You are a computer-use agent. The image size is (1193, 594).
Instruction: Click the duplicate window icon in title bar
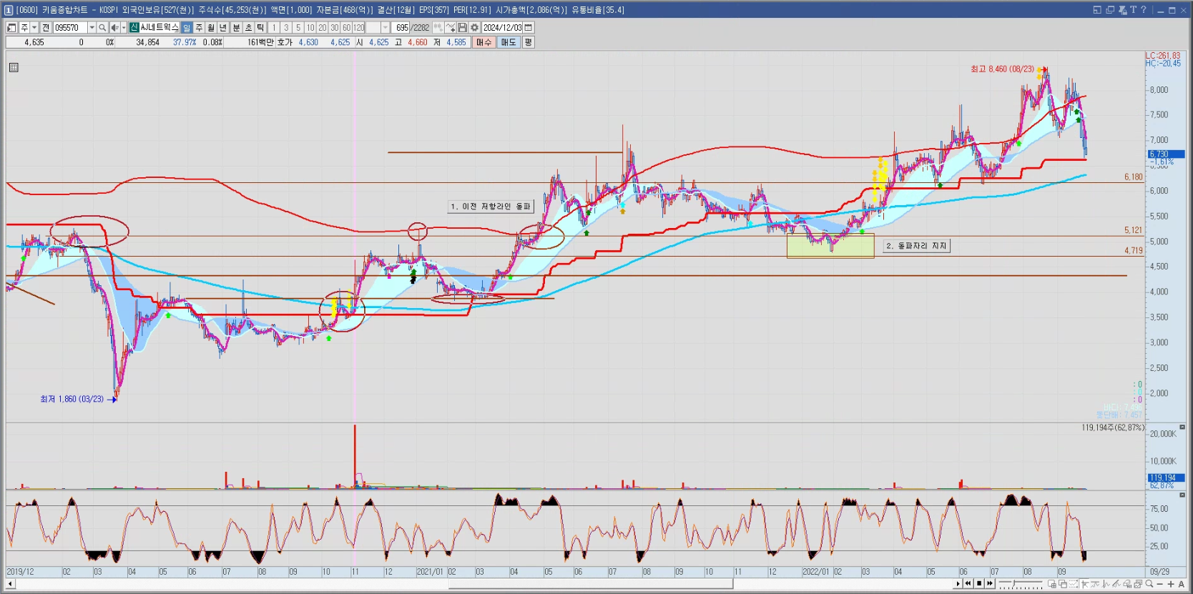[x=1110, y=10]
